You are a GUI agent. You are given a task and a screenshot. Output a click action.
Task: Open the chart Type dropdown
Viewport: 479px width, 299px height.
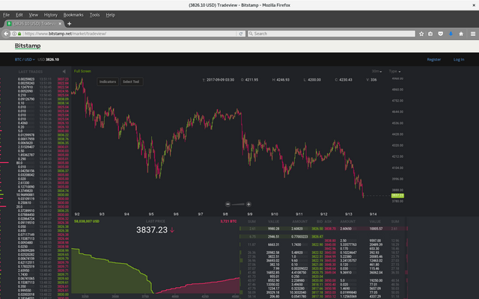click(394, 72)
